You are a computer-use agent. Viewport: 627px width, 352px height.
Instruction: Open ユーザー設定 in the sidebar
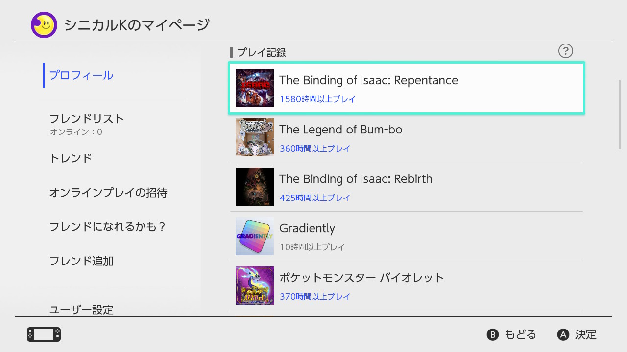point(81,309)
